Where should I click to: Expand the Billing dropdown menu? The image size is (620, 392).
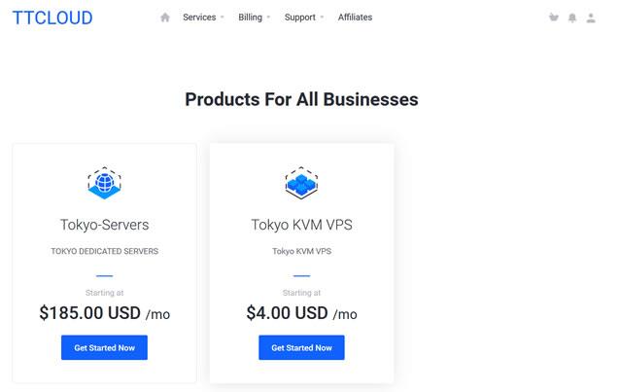[255, 18]
